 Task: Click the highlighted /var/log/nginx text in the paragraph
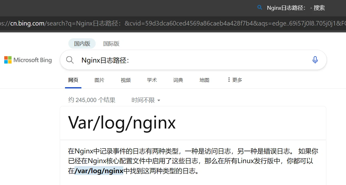99,171
